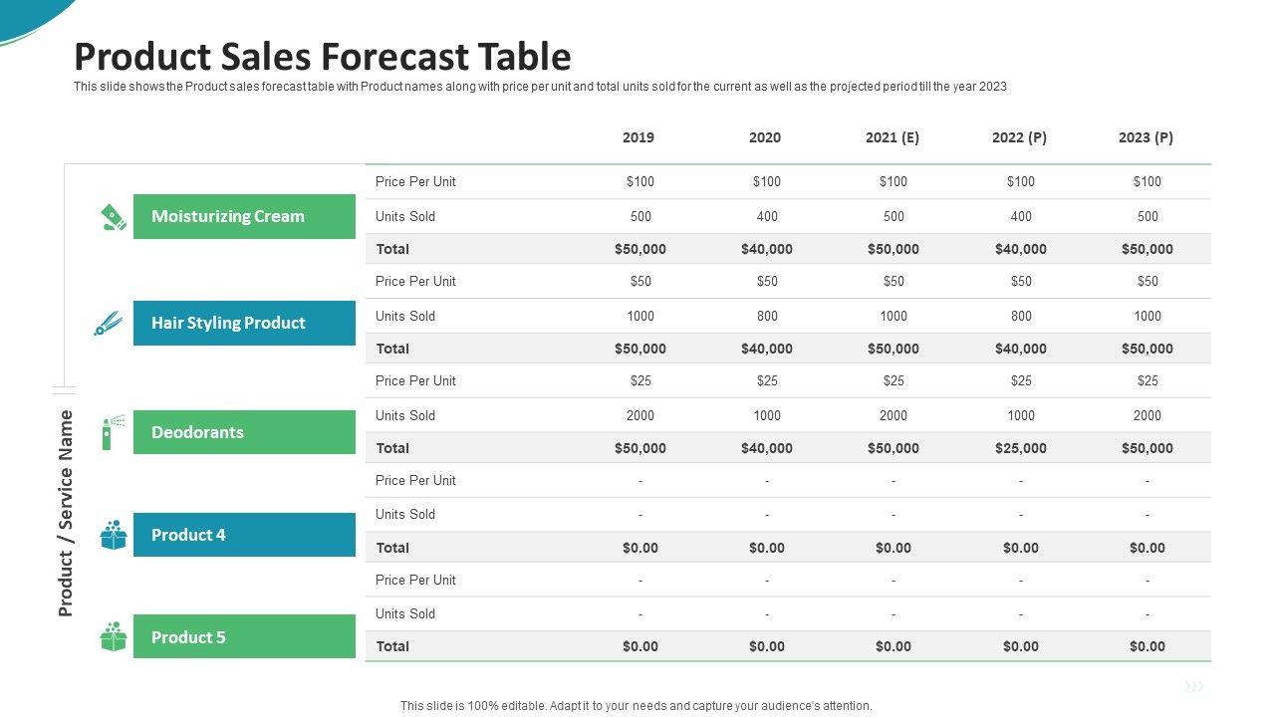Click the Product 4 box icon
The image size is (1275, 717).
coord(114,535)
